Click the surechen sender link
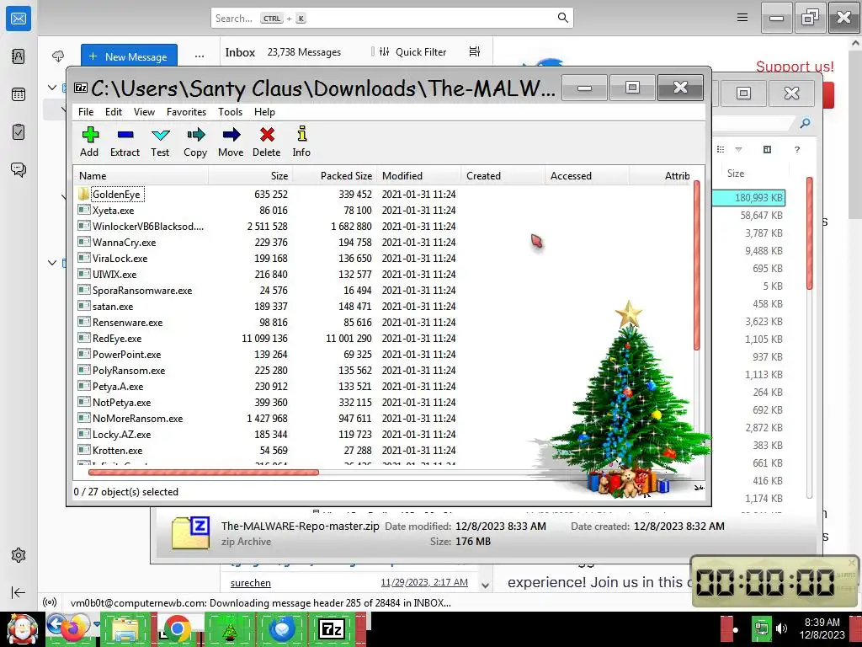 pos(251,583)
